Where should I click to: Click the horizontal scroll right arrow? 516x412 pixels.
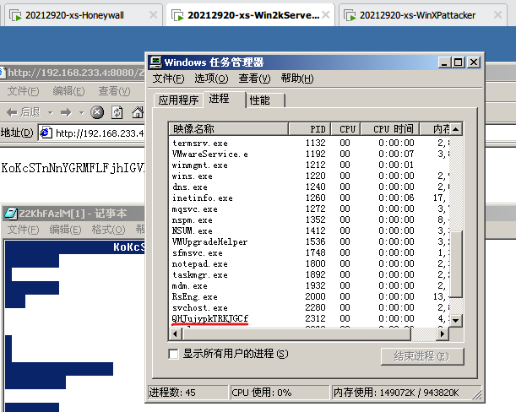tap(443, 334)
